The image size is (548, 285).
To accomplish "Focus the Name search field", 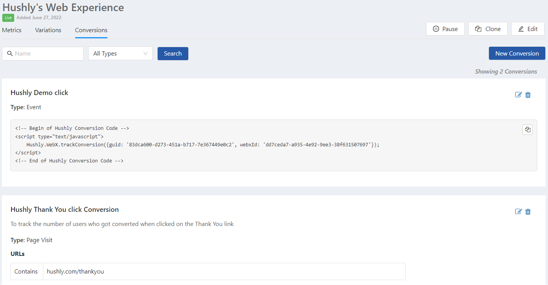I will pyautogui.click(x=43, y=54).
